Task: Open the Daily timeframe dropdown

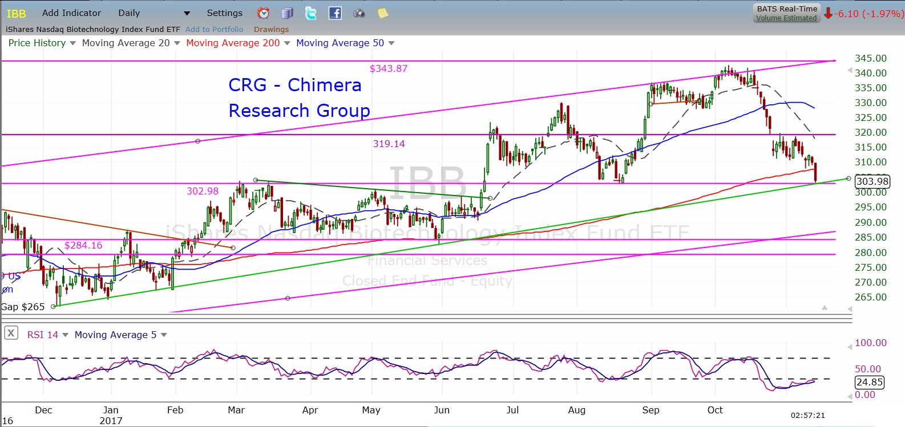Action: 154,13
